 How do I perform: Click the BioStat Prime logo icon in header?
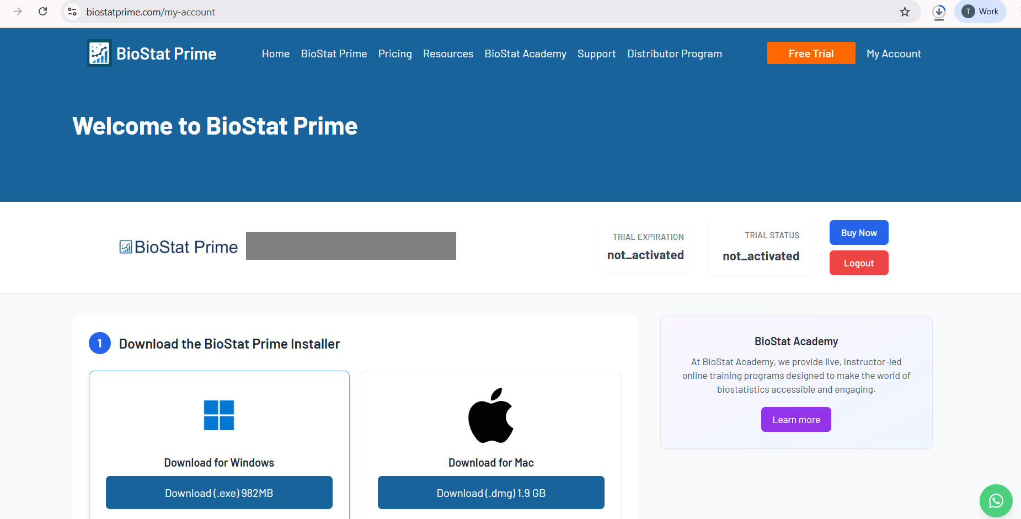tap(99, 53)
